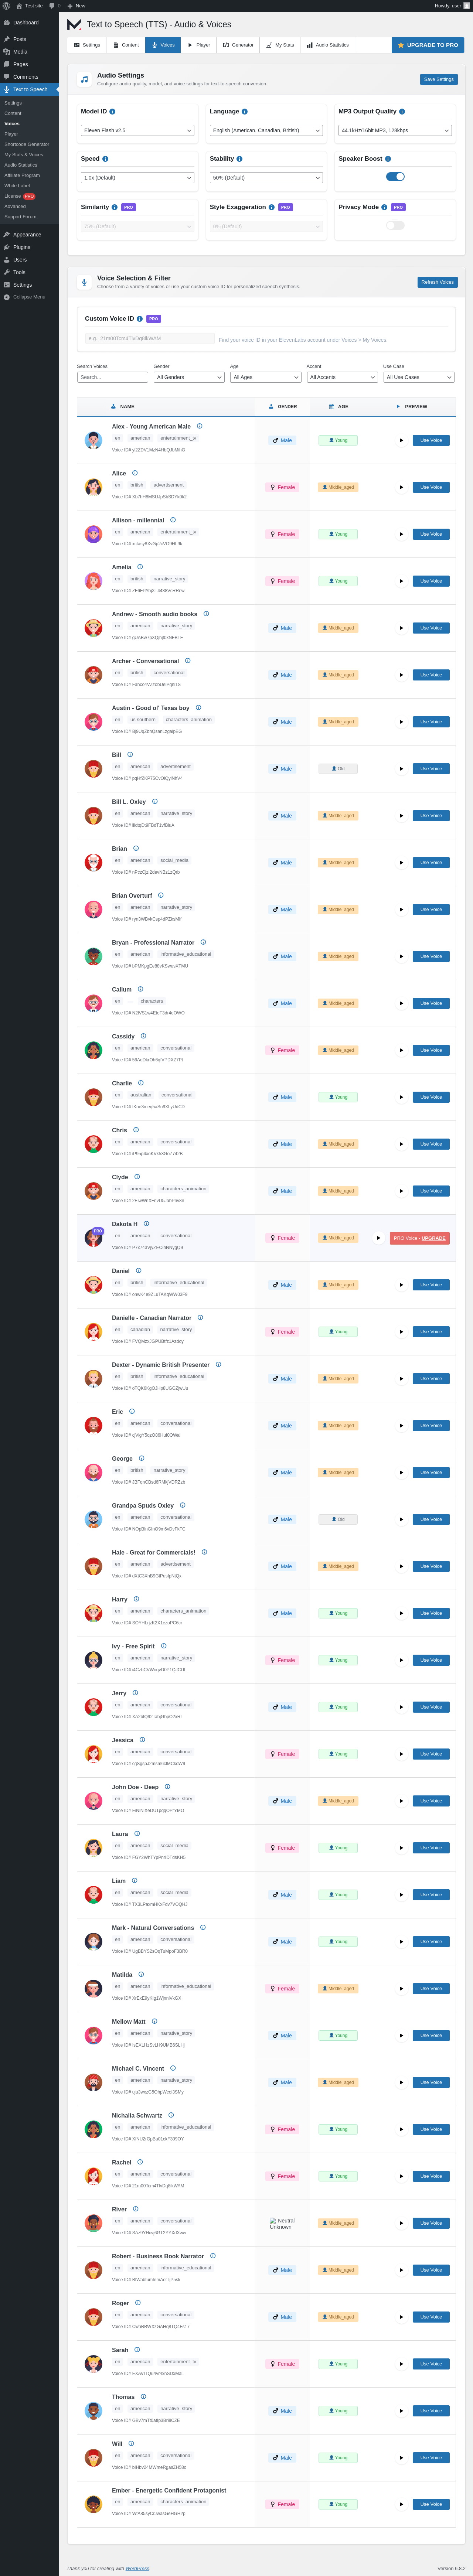Switch to the Generator tab

tap(238, 45)
